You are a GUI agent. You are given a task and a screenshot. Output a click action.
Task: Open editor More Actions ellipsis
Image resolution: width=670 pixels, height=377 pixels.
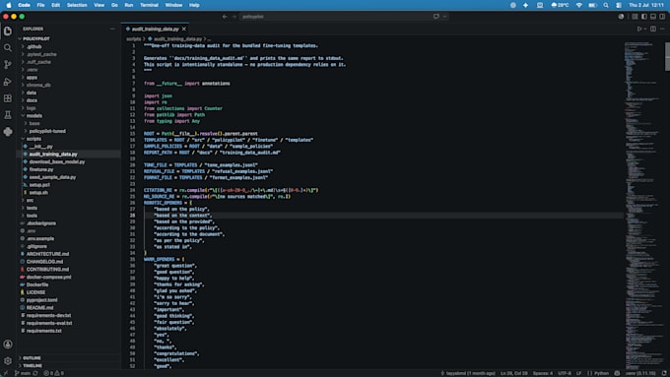coord(662,29)
